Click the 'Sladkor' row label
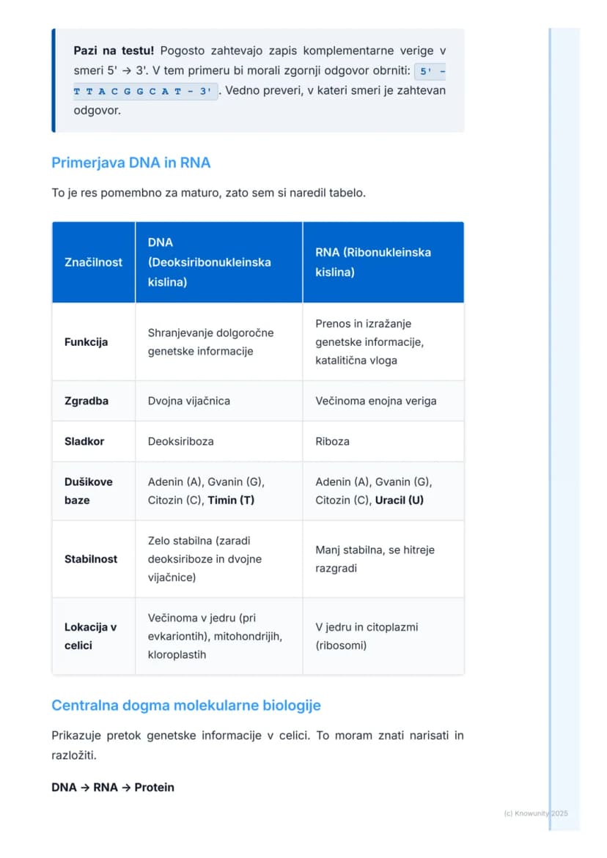607x858 pixels. [x=84, y=441]
